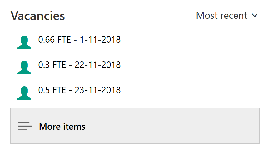Open the 0.5 FTE - 23-11-2018 vacancy
The image size is (278, 153).
(79, 90)
